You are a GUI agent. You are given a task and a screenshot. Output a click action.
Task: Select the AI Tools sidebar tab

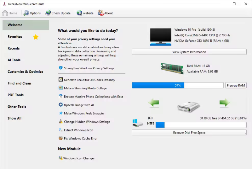(14, 60)
